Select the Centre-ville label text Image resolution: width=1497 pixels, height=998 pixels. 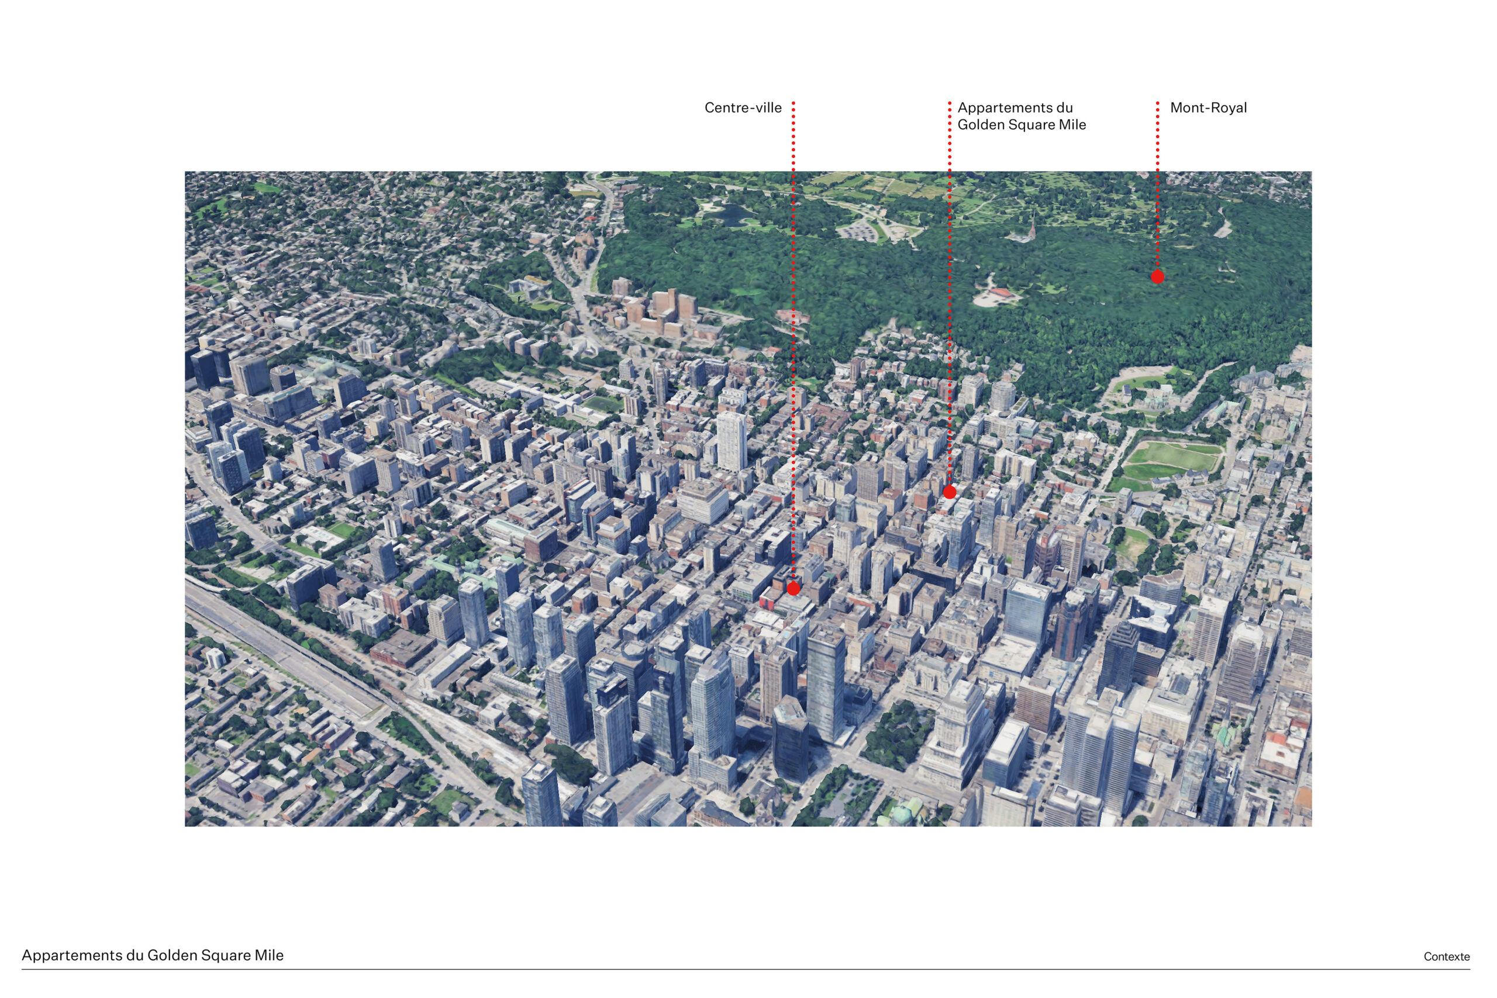[743, 108]
